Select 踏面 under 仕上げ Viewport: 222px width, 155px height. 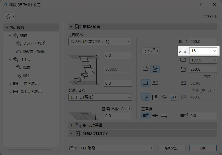coord(27,67)
